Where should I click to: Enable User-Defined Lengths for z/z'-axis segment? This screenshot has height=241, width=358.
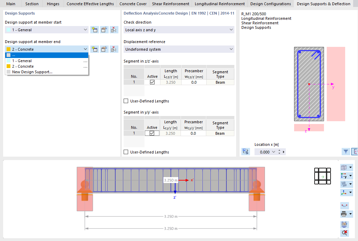coord(126,101)
